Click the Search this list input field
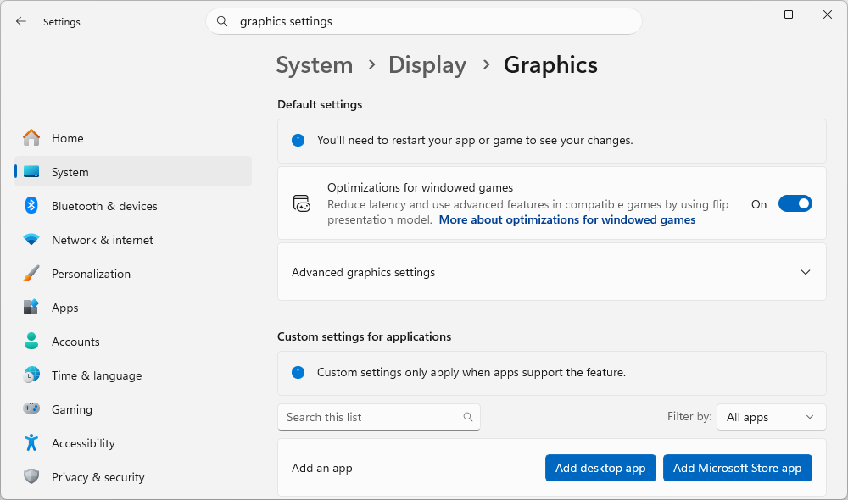 [378, 417]
